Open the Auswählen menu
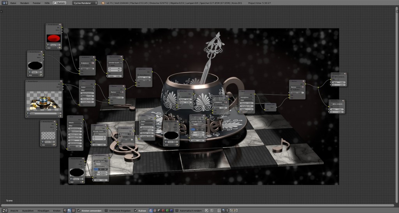This screenshot has width=399, height=213. 28,210
